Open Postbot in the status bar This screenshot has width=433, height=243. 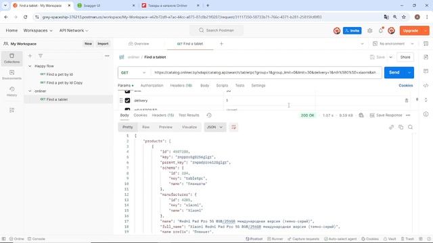(254, 239)
